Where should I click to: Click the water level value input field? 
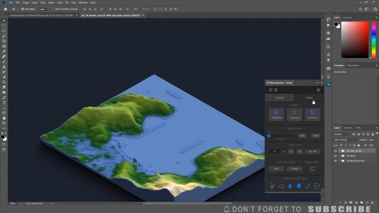[274, 151]
